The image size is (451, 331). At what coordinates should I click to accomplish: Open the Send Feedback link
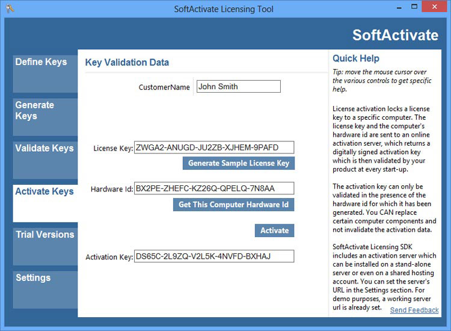click(x=414, y=310)
